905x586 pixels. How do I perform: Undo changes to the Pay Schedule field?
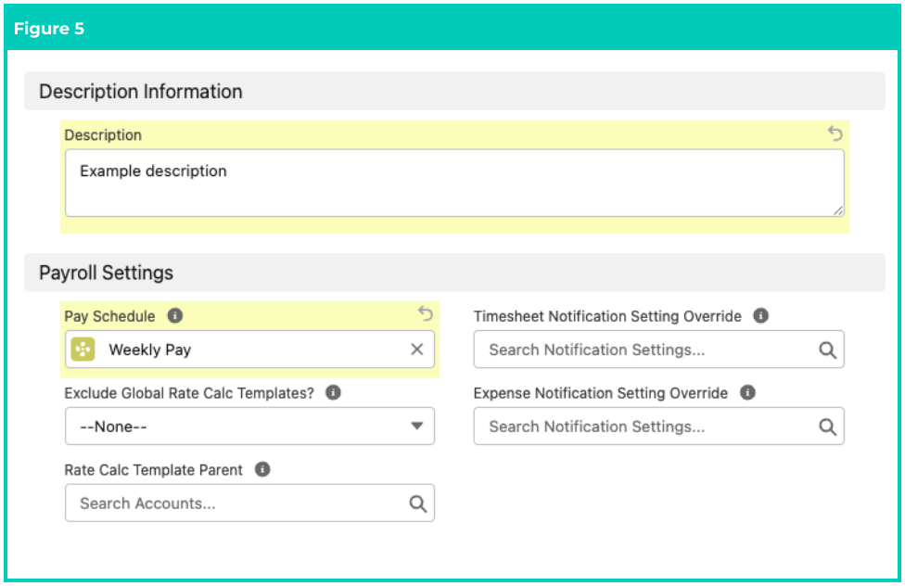point(426,313)
